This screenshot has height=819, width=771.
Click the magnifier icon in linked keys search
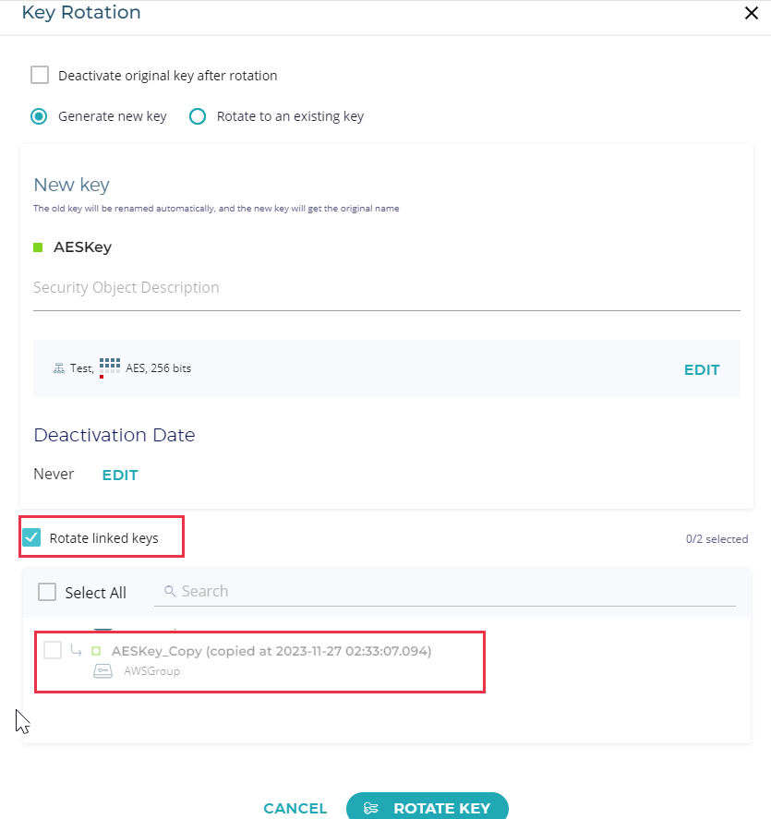tap(169, 591)
